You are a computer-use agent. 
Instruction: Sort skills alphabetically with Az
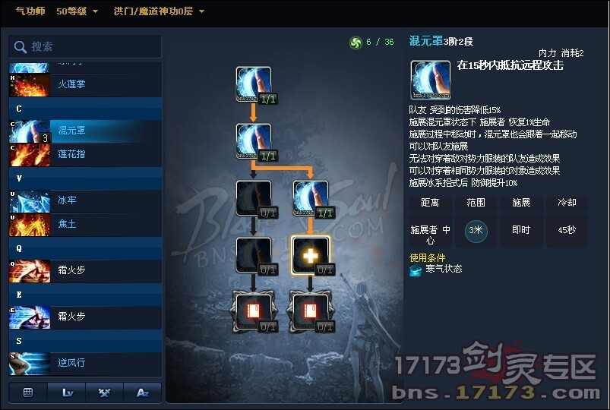point(142,393)
